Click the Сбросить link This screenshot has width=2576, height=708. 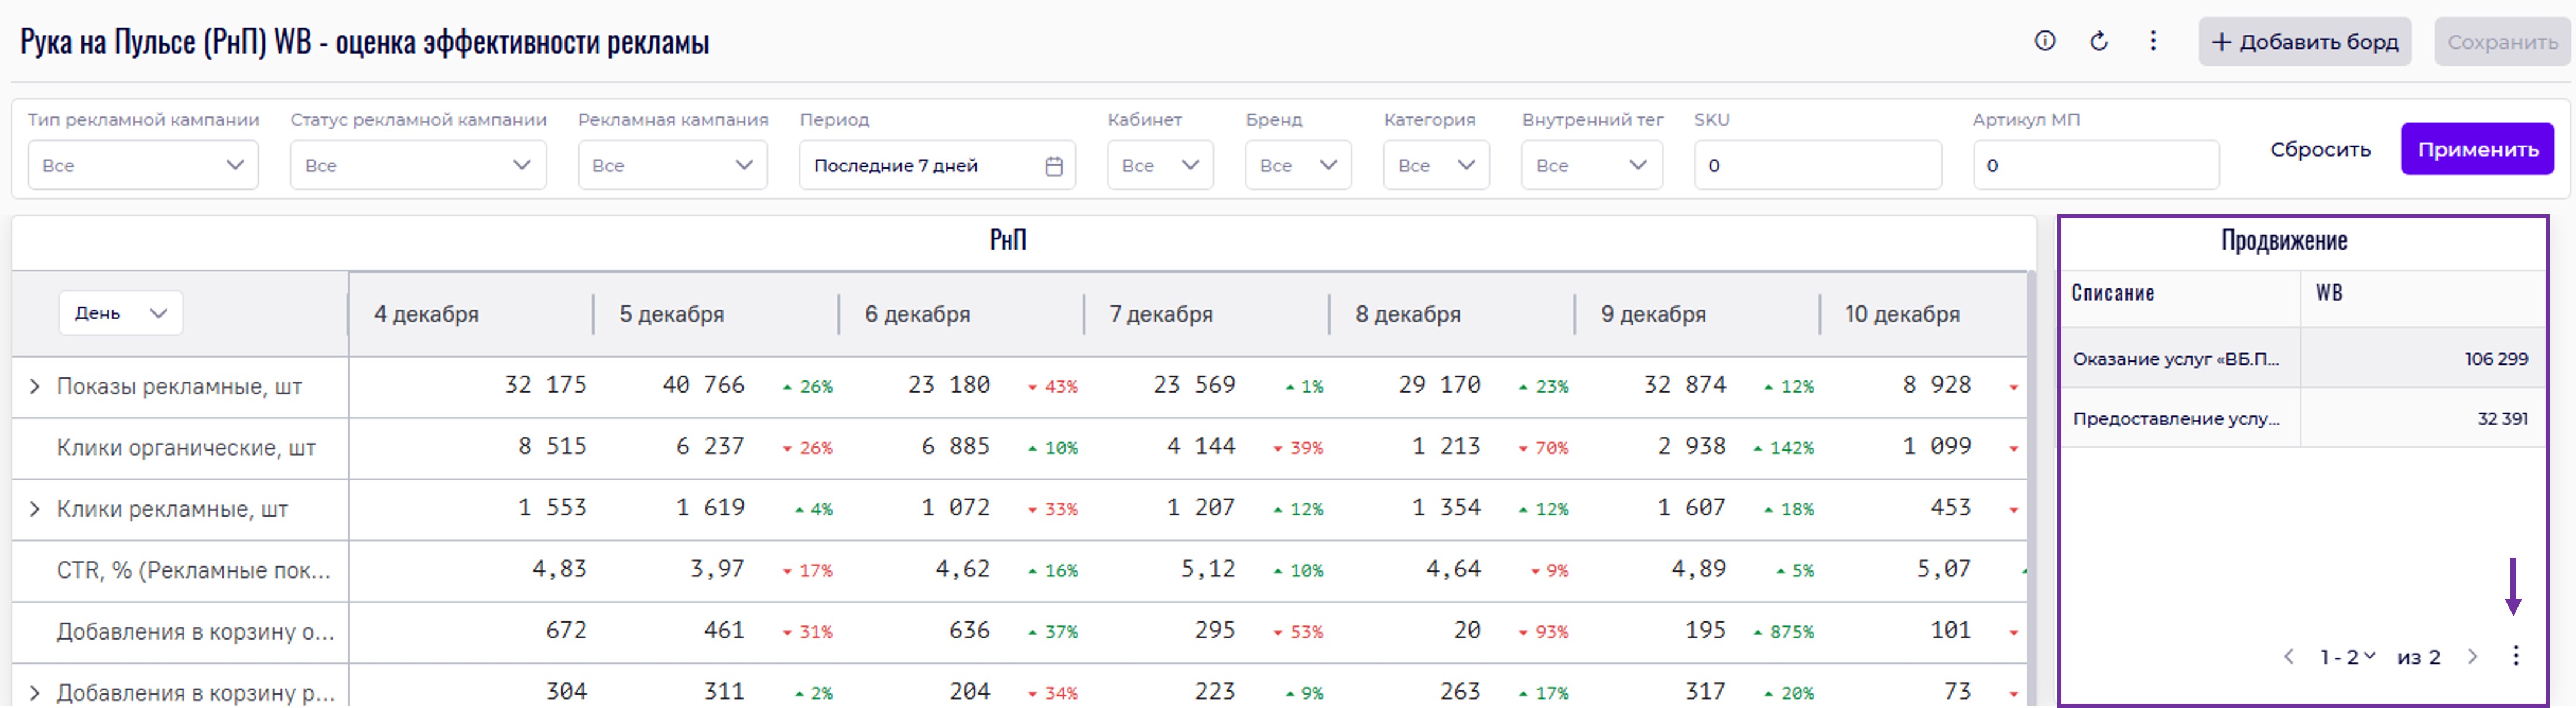[2320, 149]
